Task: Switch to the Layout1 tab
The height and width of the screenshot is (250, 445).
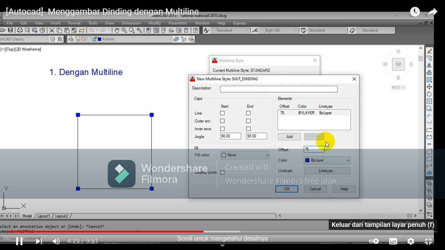Action: tap(44, 216)
